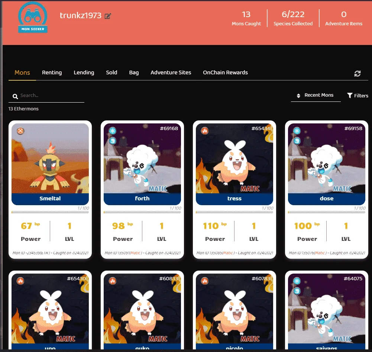Switch to the Renting tab
This screenshot has height=352, width=372.
(x=52, y=72)
